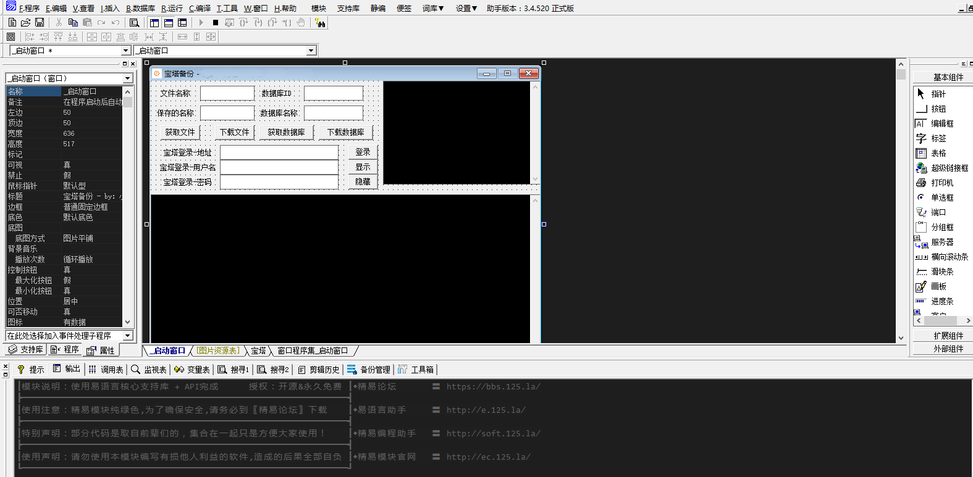Viewport: 973px width, 477px height.
Task: Select the 超级链接框 component
Action: click(949, 168)
